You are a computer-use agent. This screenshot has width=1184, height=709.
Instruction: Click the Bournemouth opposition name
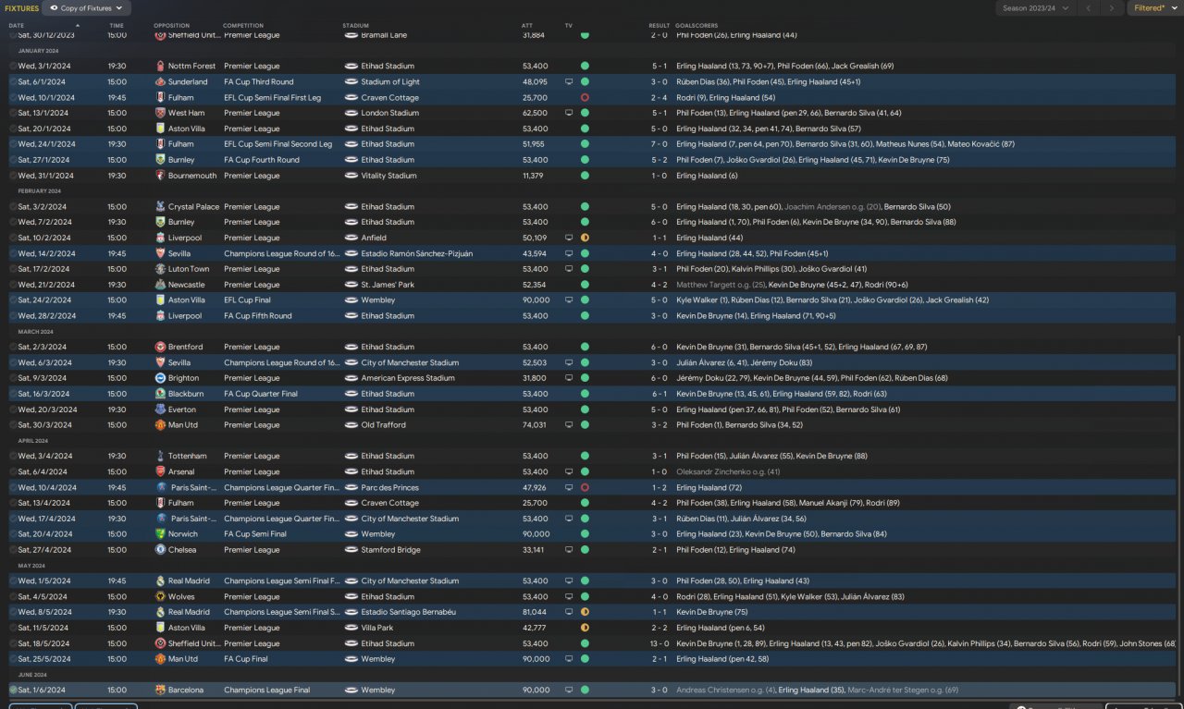point(191,176)
